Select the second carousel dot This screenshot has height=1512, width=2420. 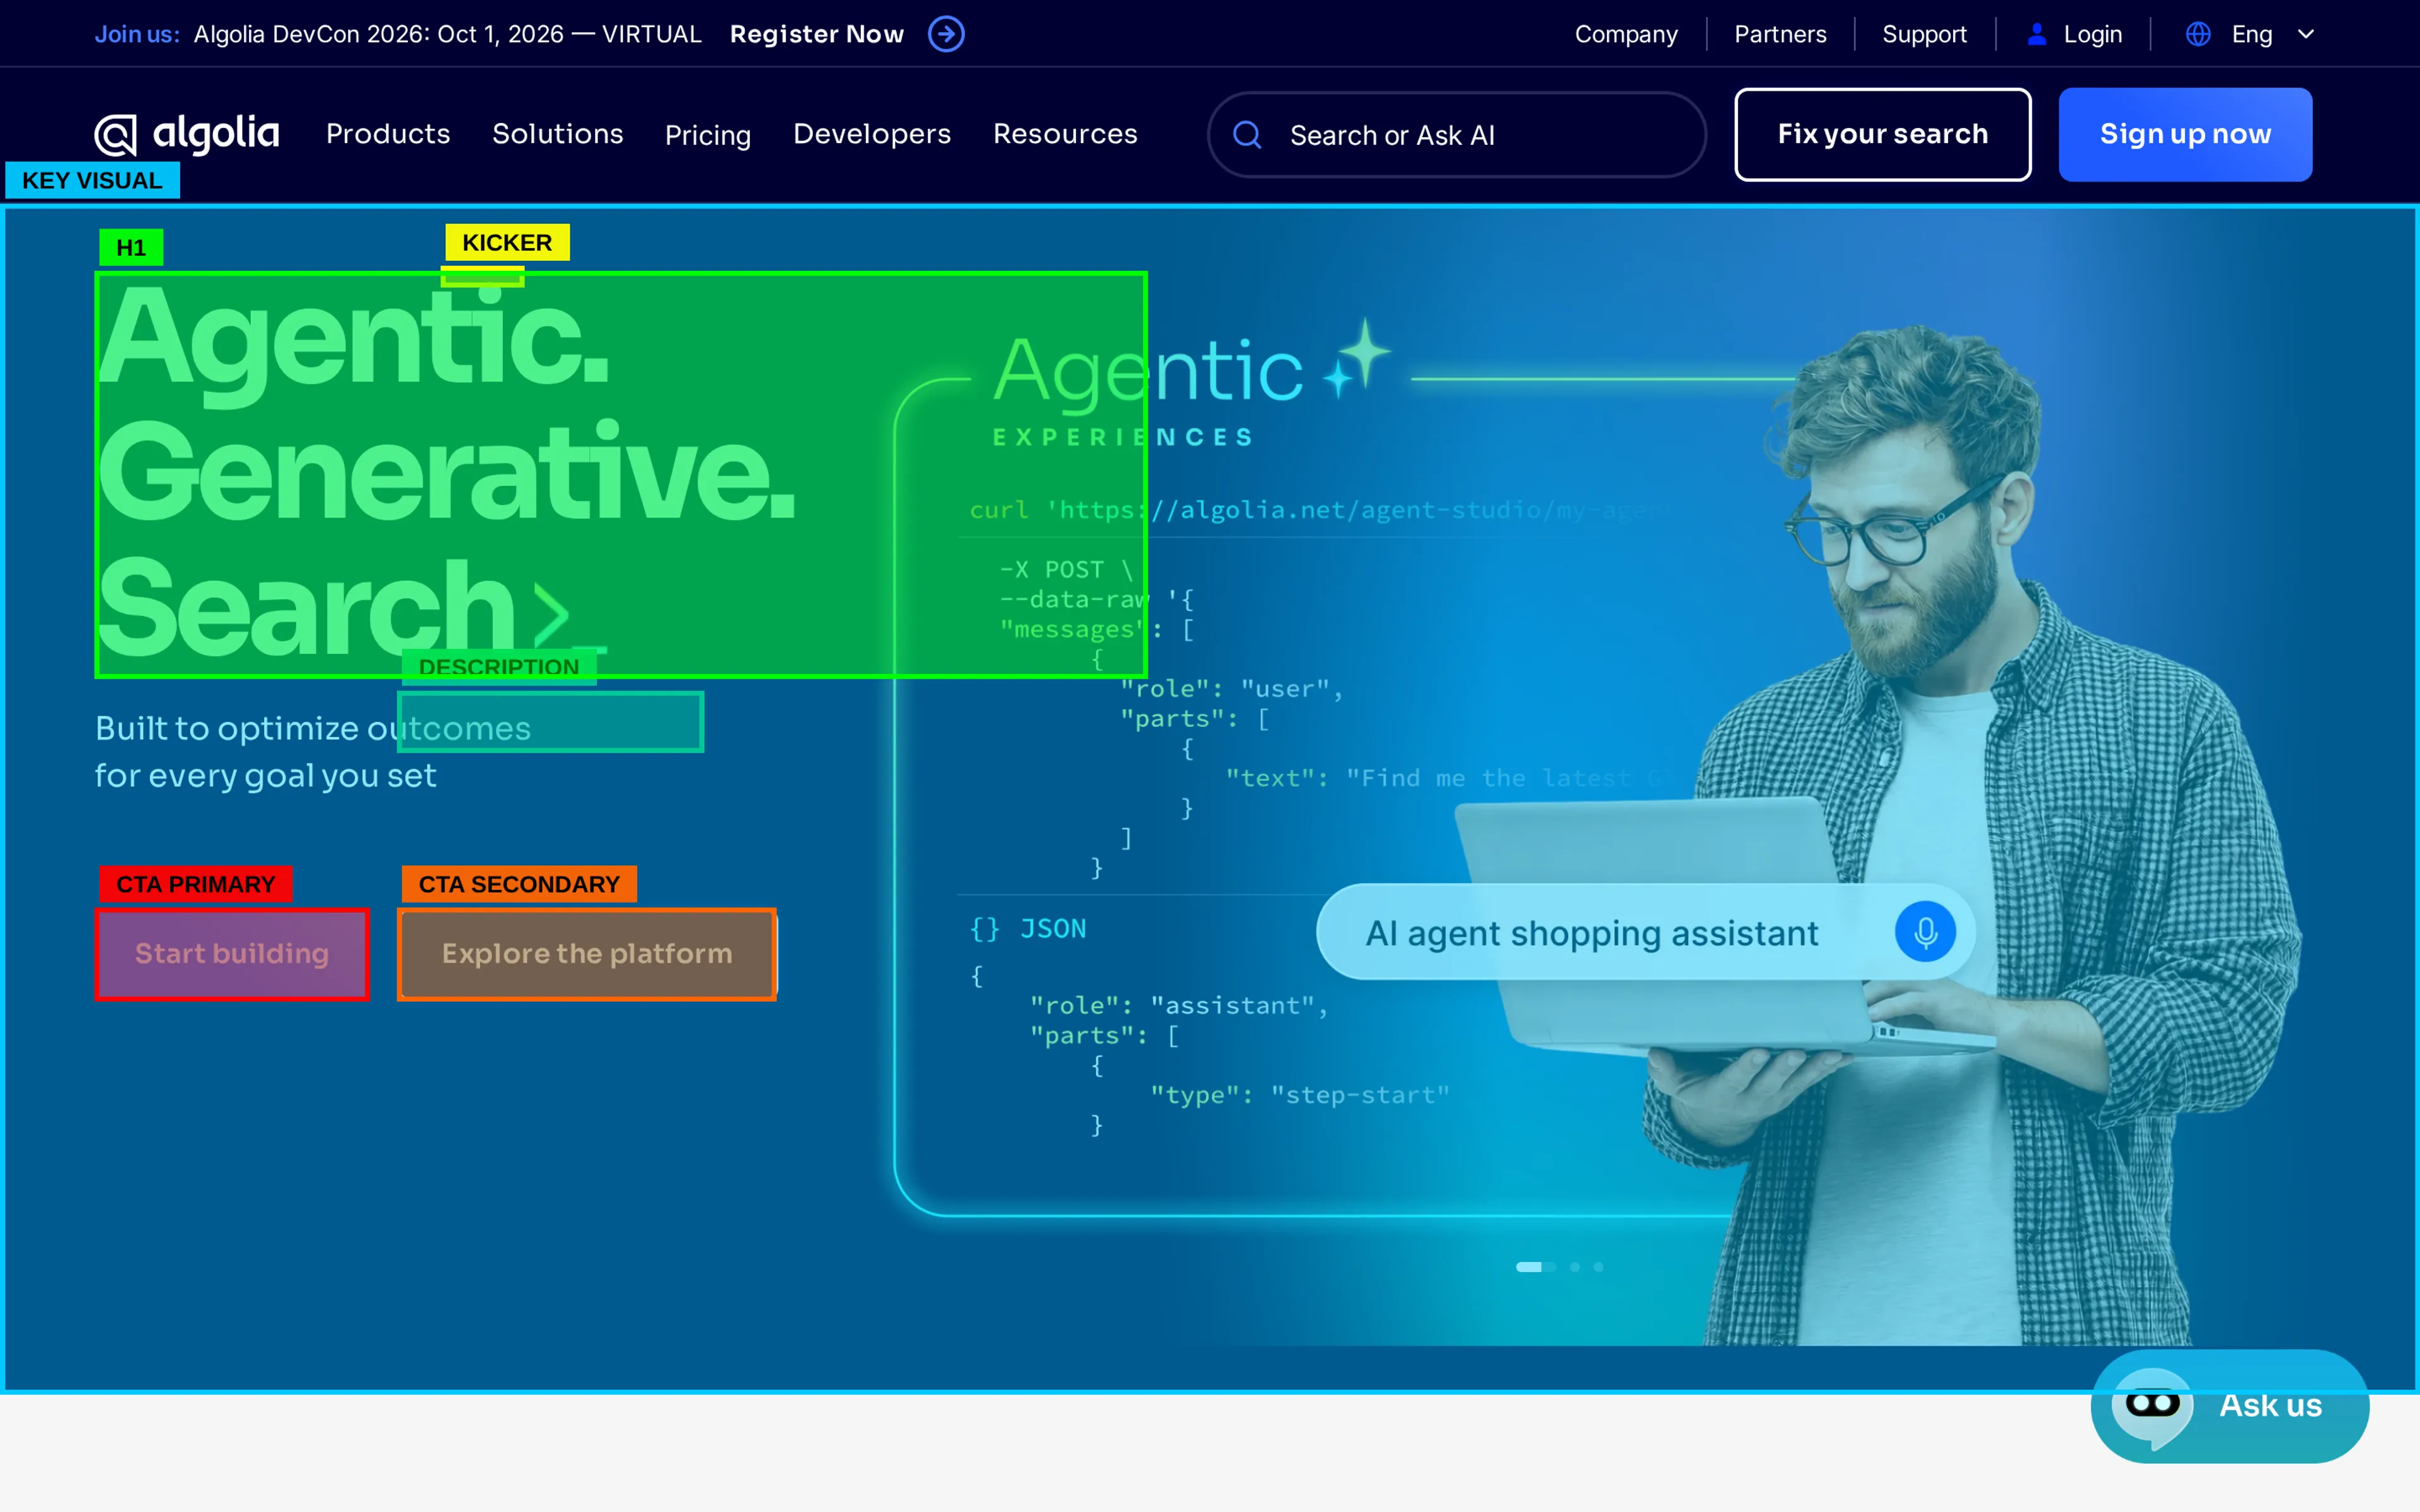1575,1267
